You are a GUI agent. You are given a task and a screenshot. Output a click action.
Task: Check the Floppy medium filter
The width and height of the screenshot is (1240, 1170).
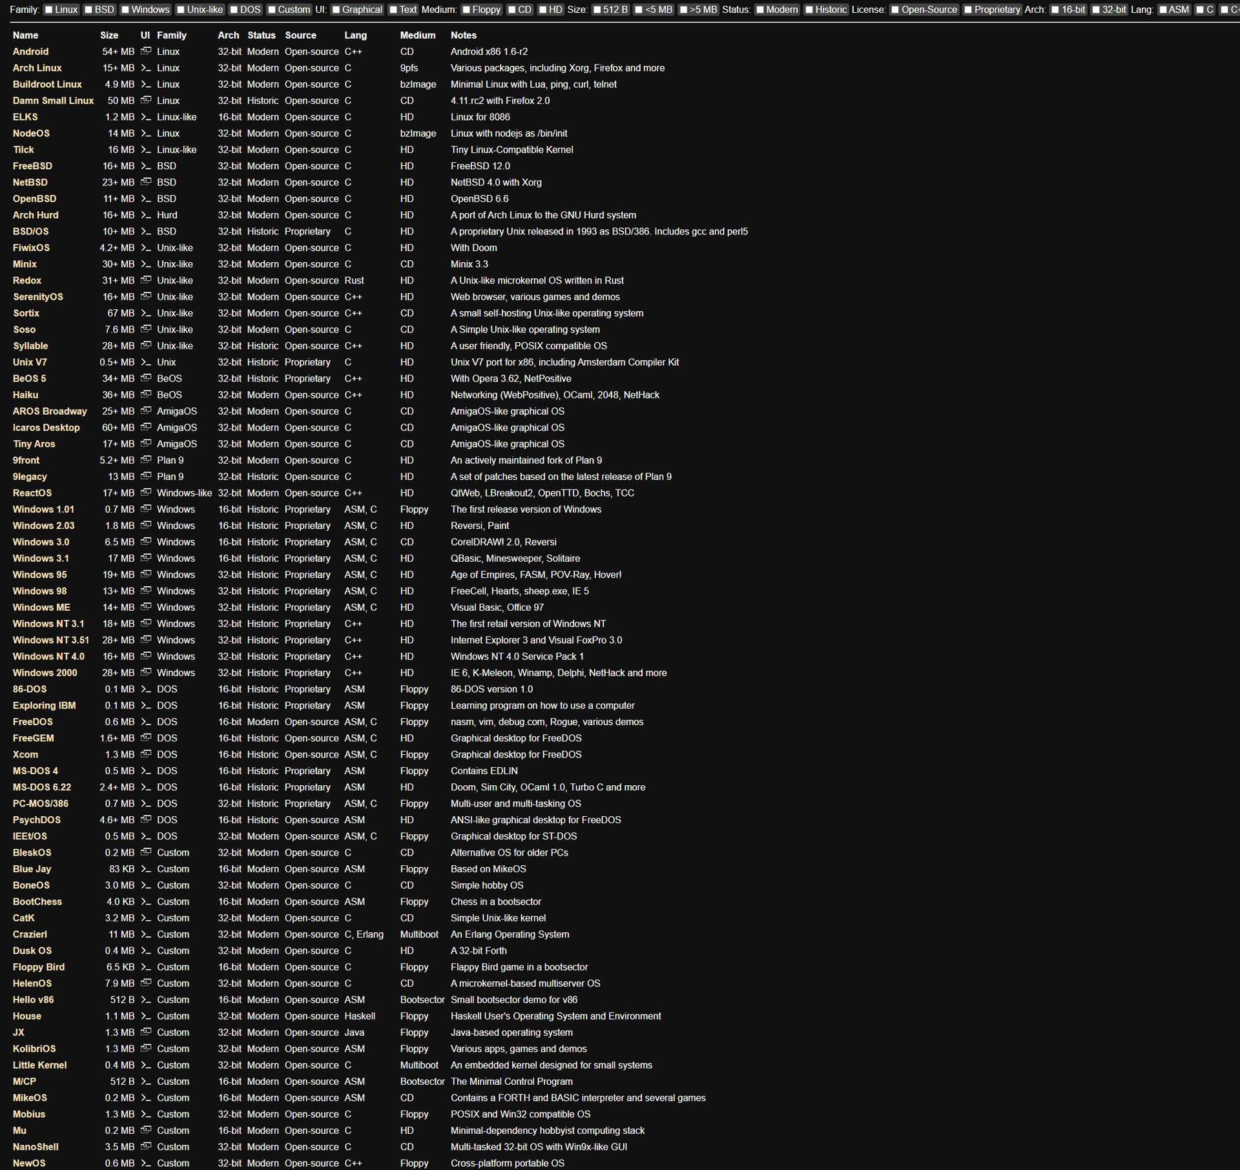click(466, 10)
